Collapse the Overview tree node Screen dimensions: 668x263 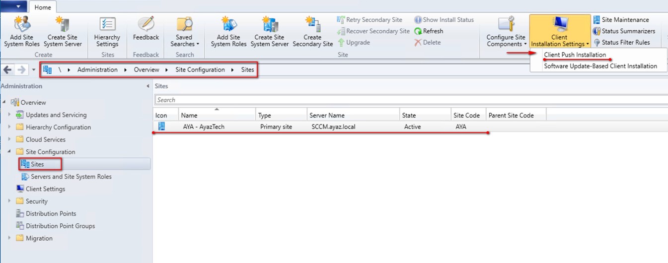pos(4,102)
